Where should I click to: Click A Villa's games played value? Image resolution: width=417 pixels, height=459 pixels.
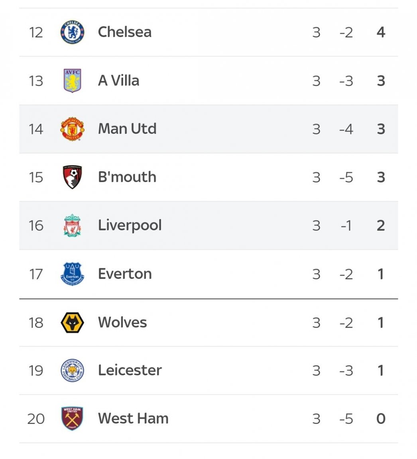tap(316, 81)
